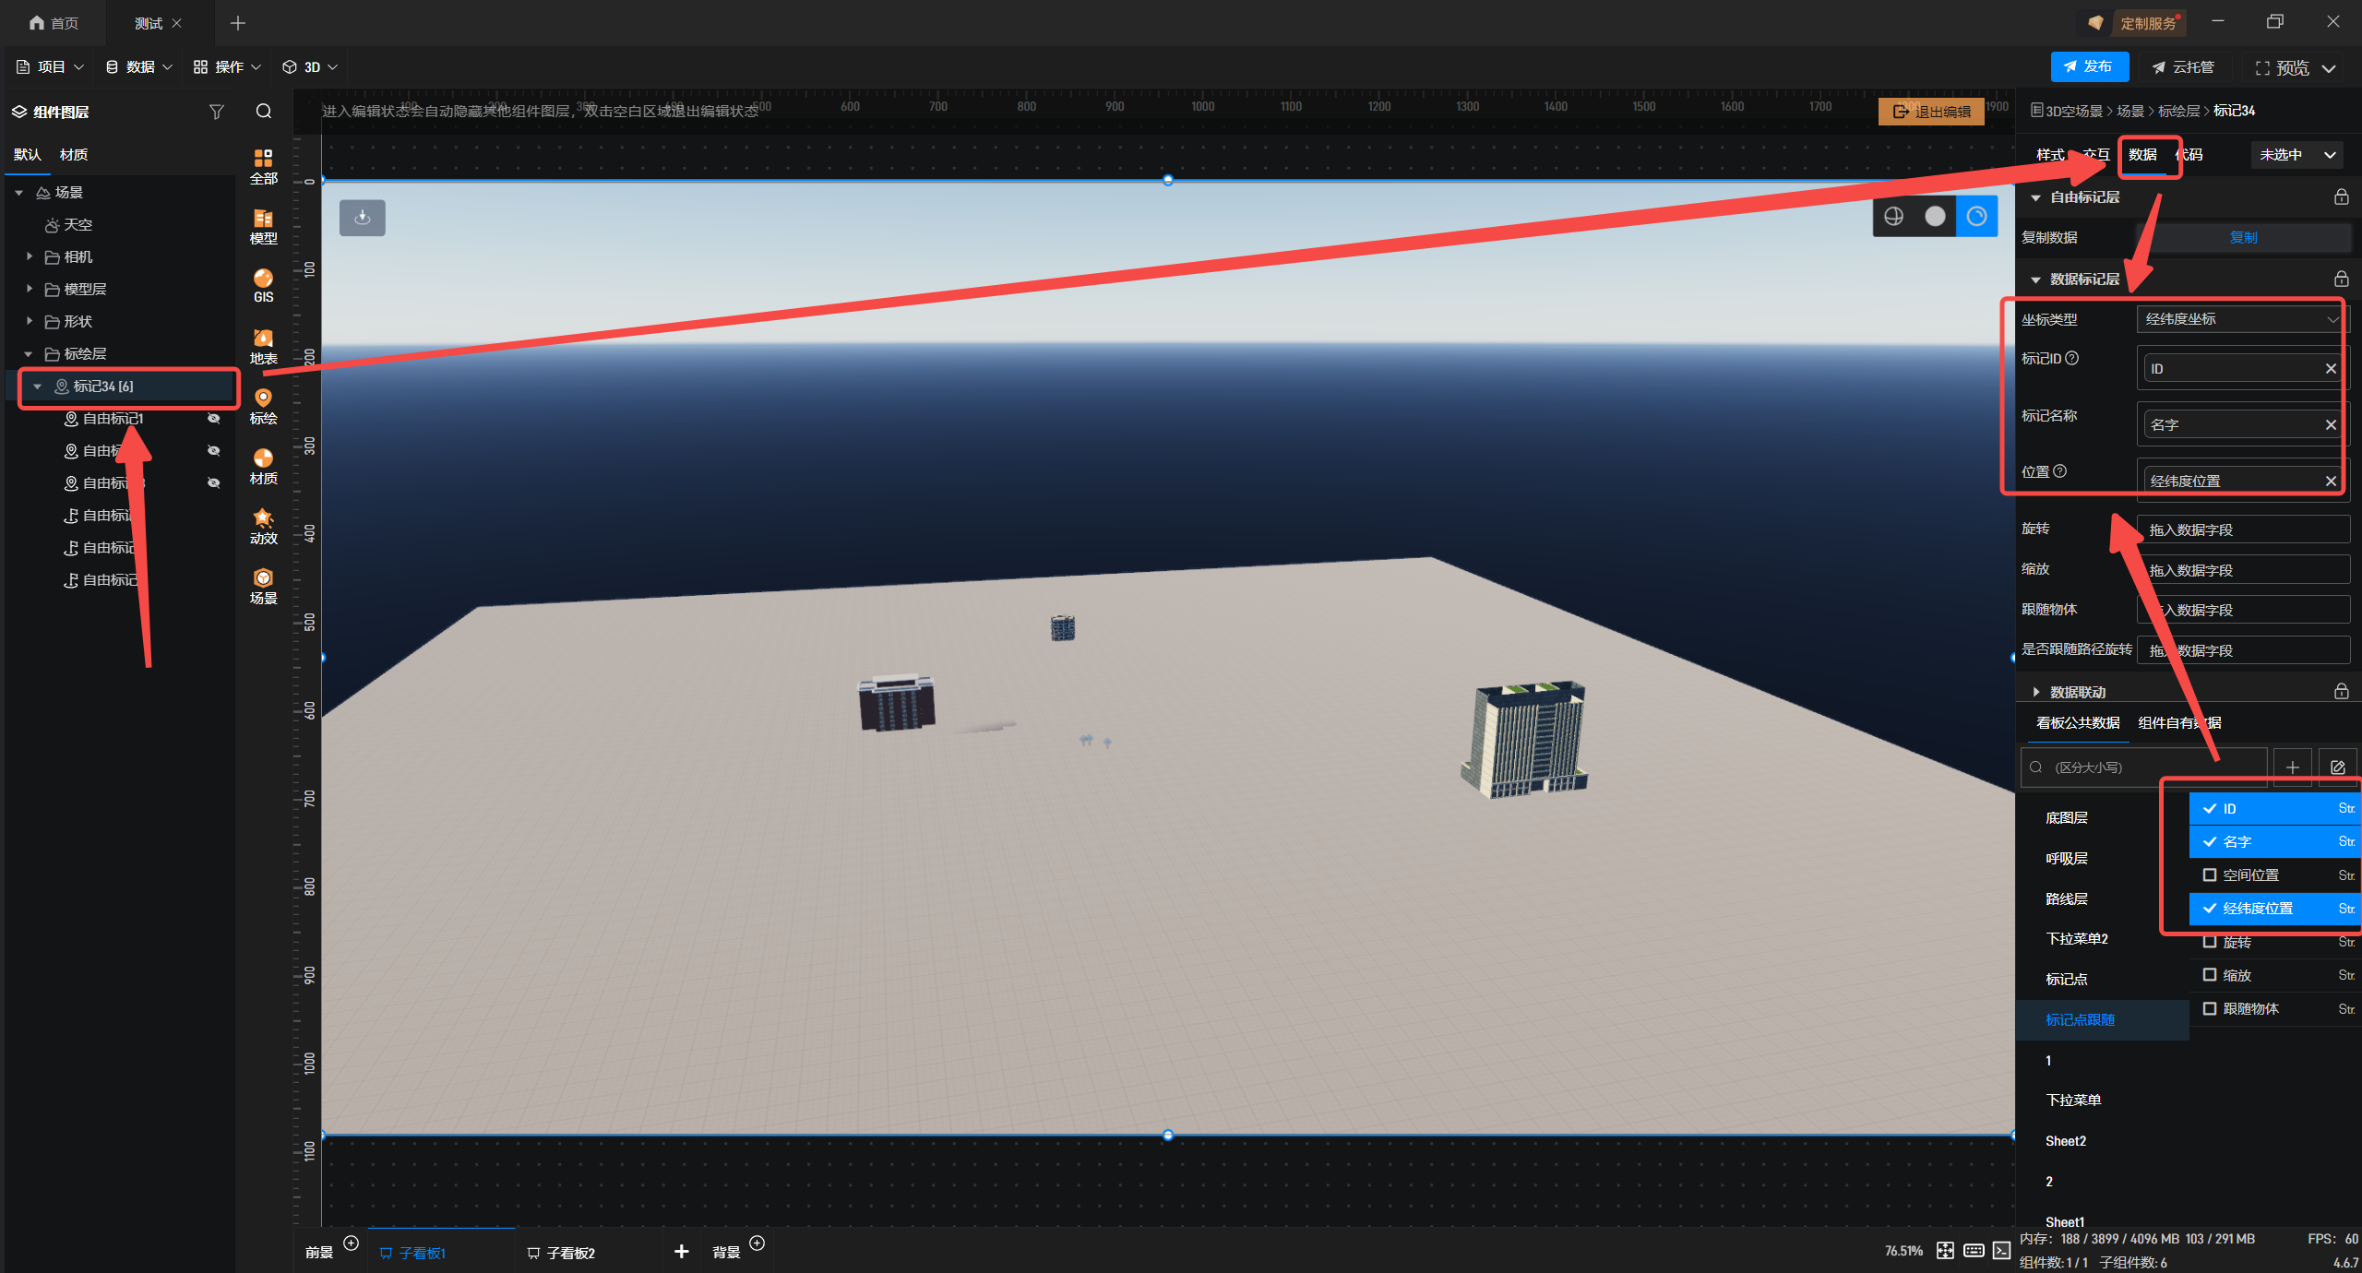This screenshot has height=1273, width=2362.
Task: Expand the 数据联动 section
Action: pyautogui.click(x=2036, y=692)
